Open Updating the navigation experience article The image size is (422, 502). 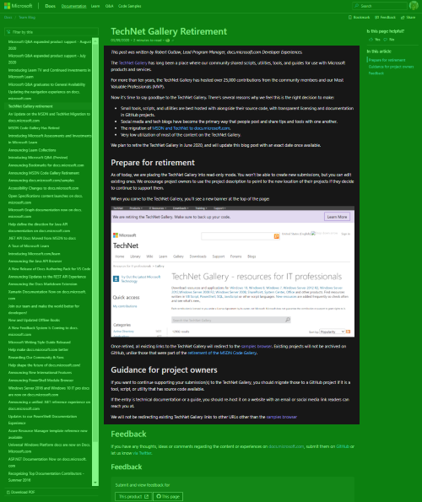44,95
